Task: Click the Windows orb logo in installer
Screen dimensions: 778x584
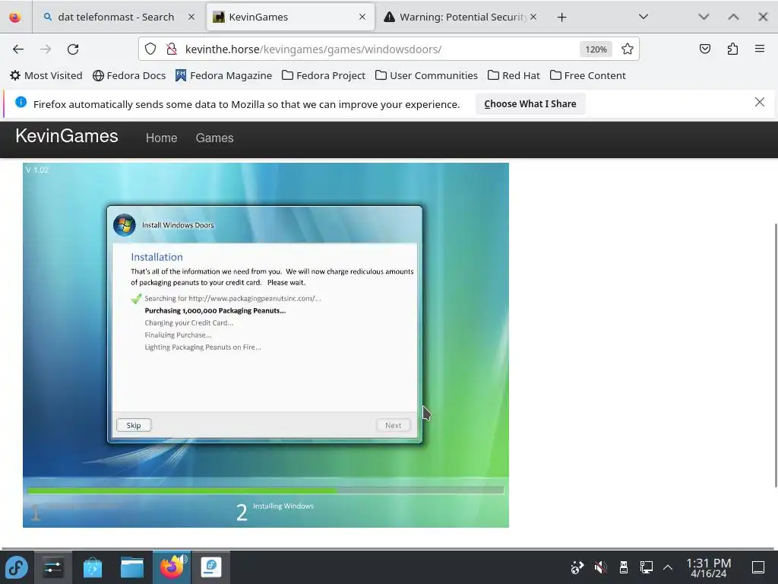Action: 124,225
